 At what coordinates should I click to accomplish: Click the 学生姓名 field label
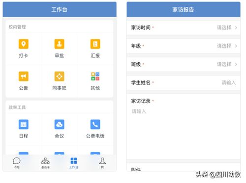(x=141, y=82)
